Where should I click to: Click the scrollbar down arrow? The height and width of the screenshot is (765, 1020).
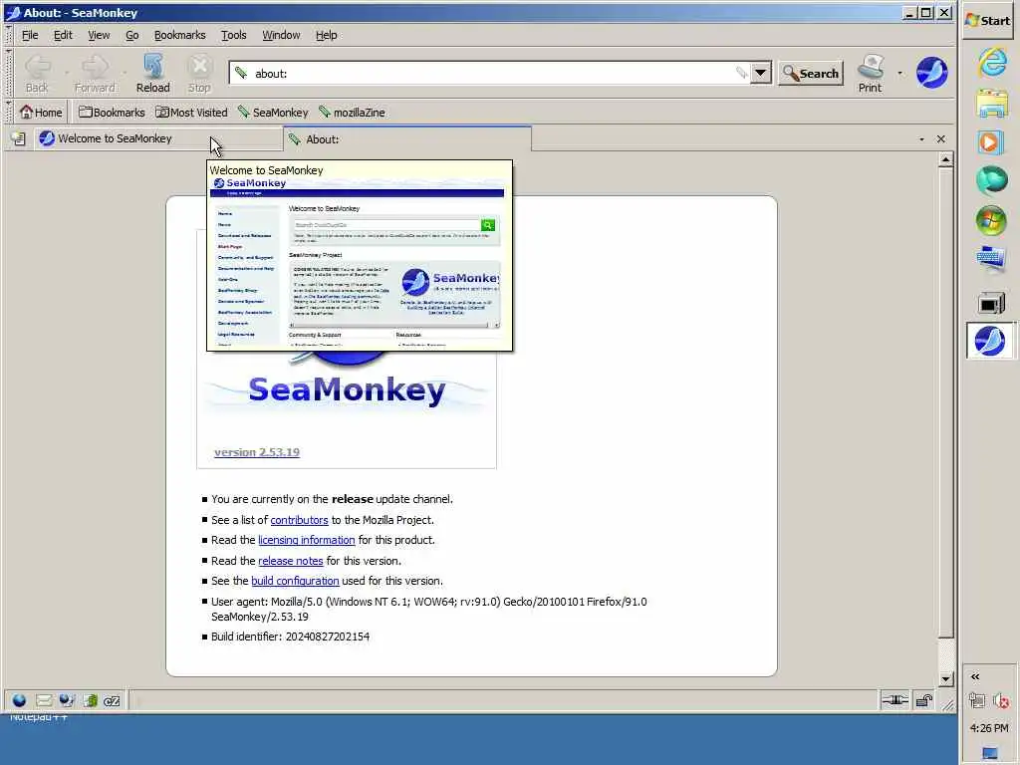point(946,679)
